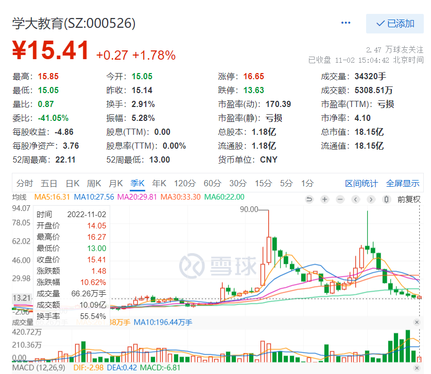Click the 跌停 13.63 value
The image size is (431, 374).
pos(253,90)
